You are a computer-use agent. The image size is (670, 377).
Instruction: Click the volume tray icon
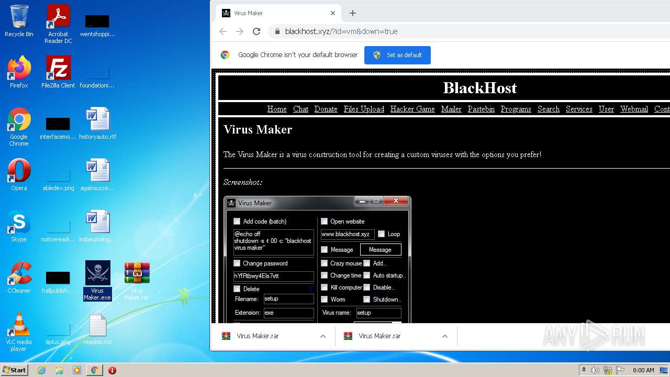coord(595,370)
